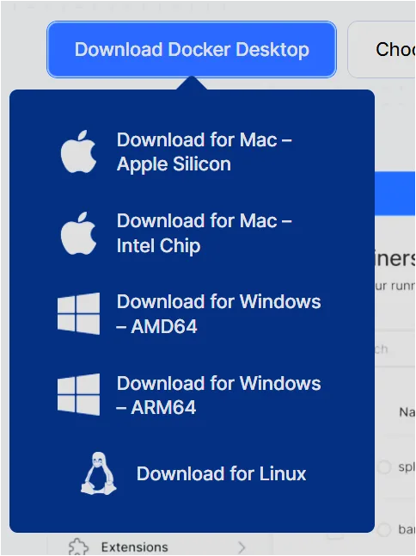Click Apple logo beside Intel Chip option
This screenshot has height=556, width=416.
coord(78,233)
